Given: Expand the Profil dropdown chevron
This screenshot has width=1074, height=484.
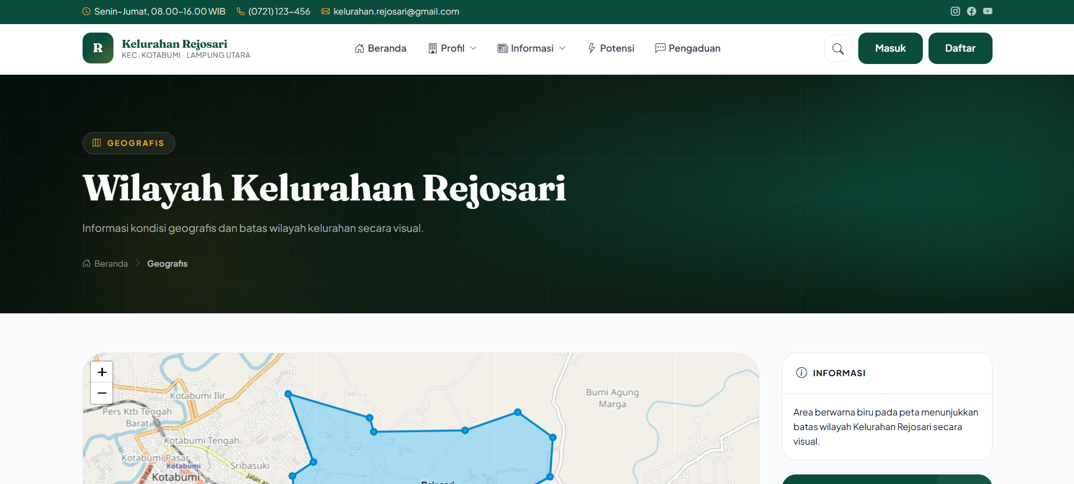Looking at the screenshot, I should pyautogui.click(x=473, y=48).
